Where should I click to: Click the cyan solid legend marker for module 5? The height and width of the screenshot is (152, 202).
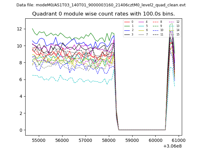(141, 26)
